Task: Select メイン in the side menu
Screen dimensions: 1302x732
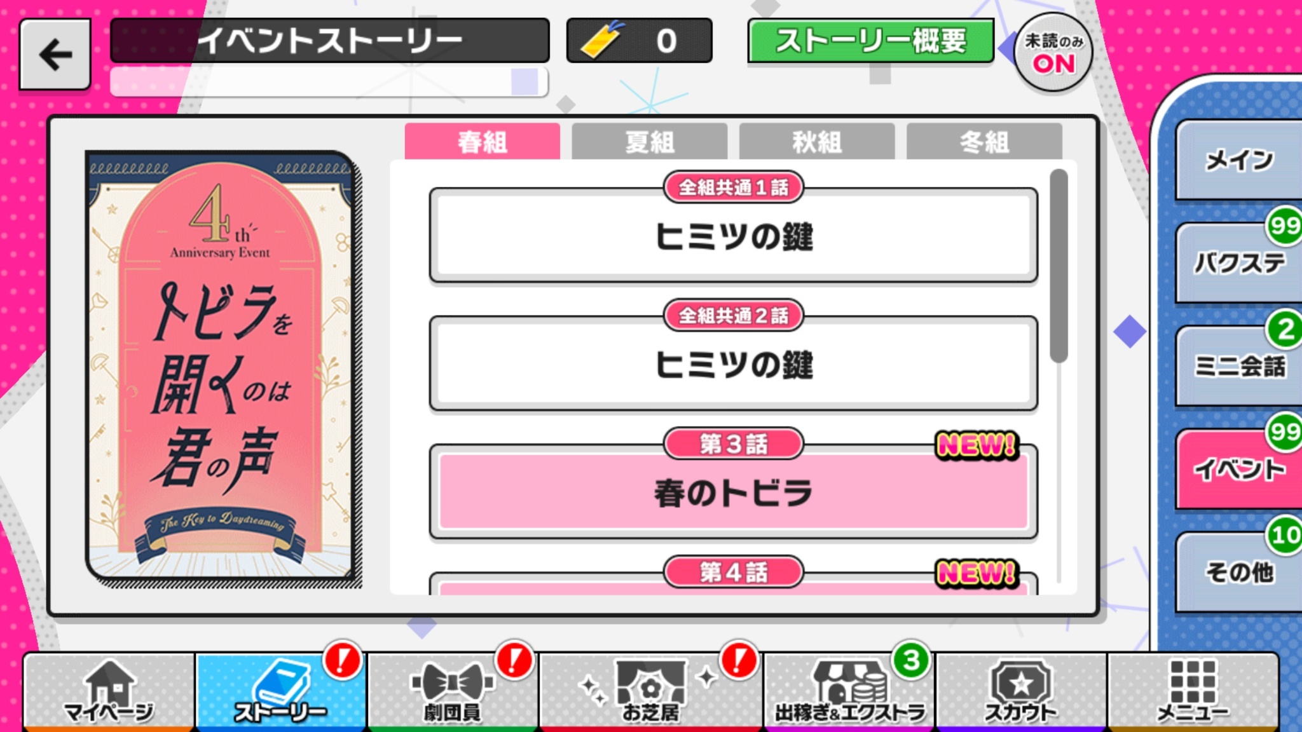Action: (1238, 160)
